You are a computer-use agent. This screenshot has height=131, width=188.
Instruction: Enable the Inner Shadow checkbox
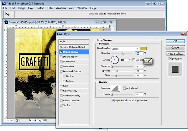point(61,57)
